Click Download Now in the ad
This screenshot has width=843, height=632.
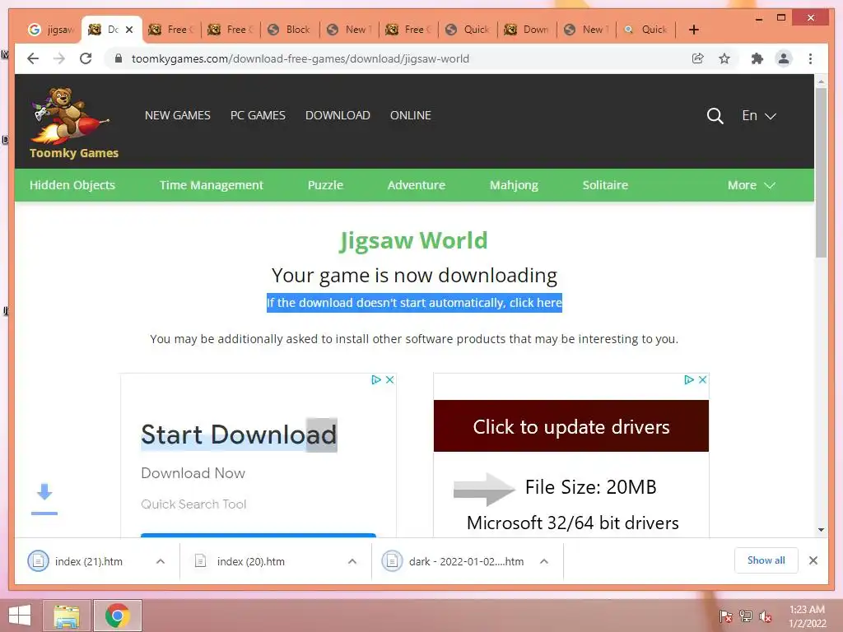(193, 473)
